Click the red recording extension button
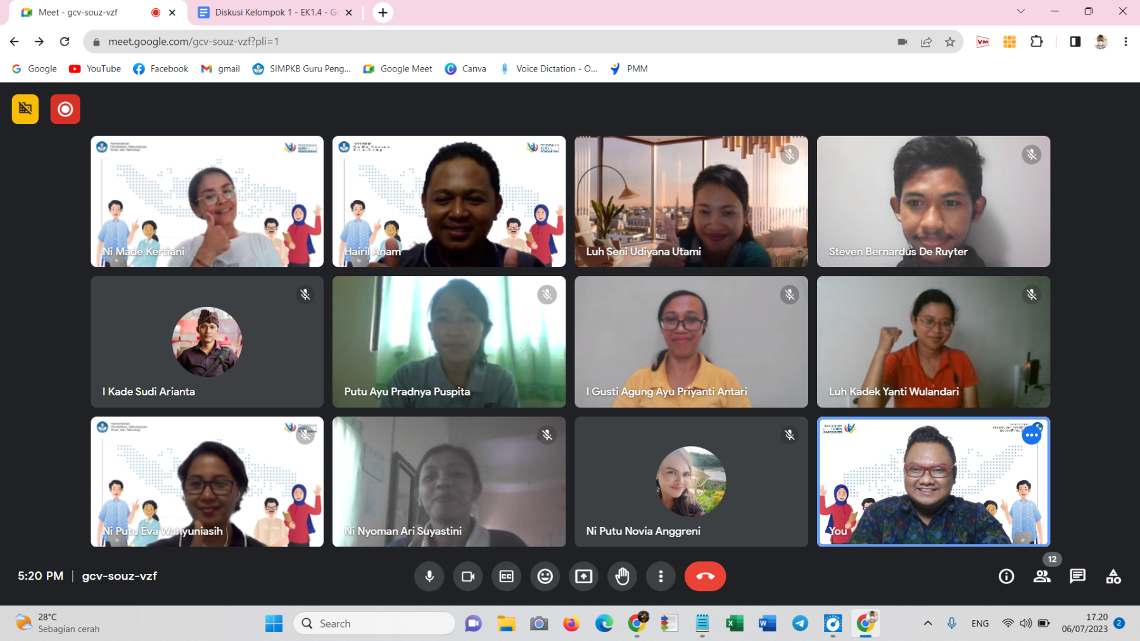This screenshot has height=641, width=1140. tap(65, 109)
